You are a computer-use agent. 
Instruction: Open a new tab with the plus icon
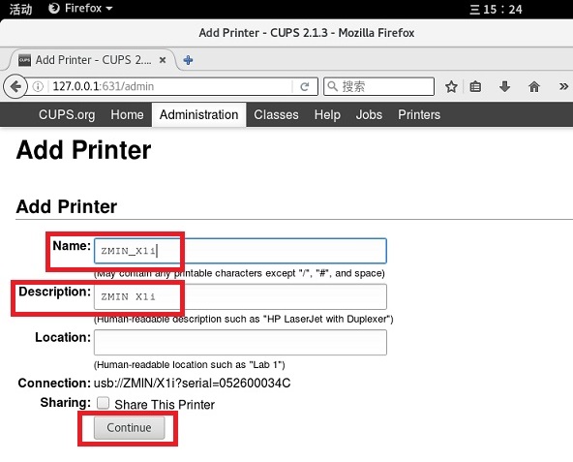[x=188, y=60]
